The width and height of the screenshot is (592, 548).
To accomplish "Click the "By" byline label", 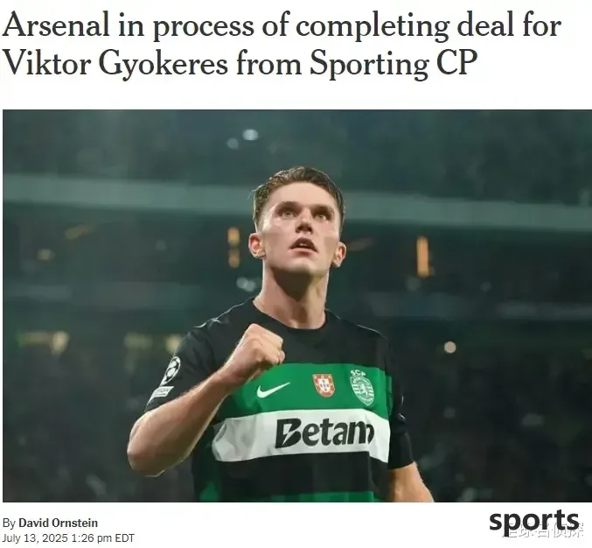I will [x=9, y=523].
